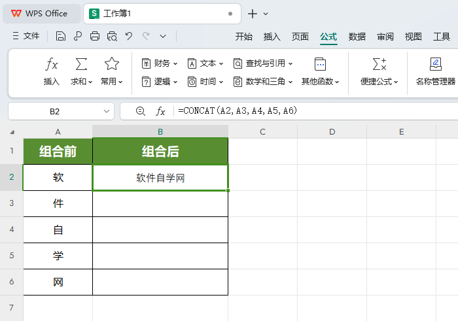Switch to the 数据 ribbon tab
Image resolution: width=458 pixels, height=321 pixels.
(357, 37)
